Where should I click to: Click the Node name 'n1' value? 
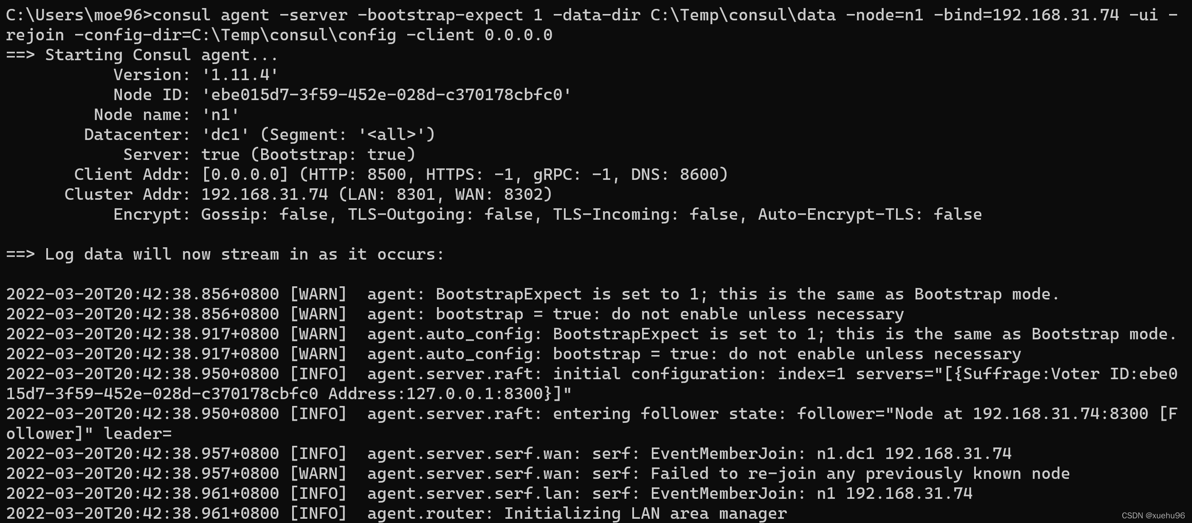click(220, 115)
